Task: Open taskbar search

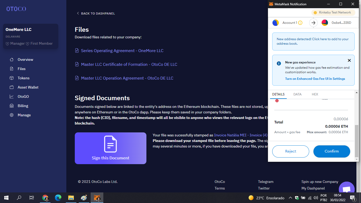Action: 19,198
